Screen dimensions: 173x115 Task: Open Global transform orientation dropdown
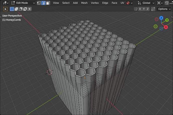[146, 3]
